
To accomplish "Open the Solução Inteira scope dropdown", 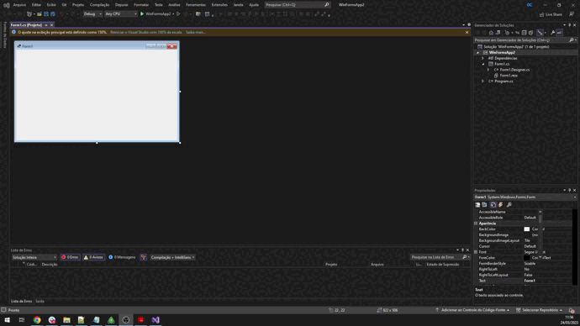I will pyautogui.click(x=34, y=257).
